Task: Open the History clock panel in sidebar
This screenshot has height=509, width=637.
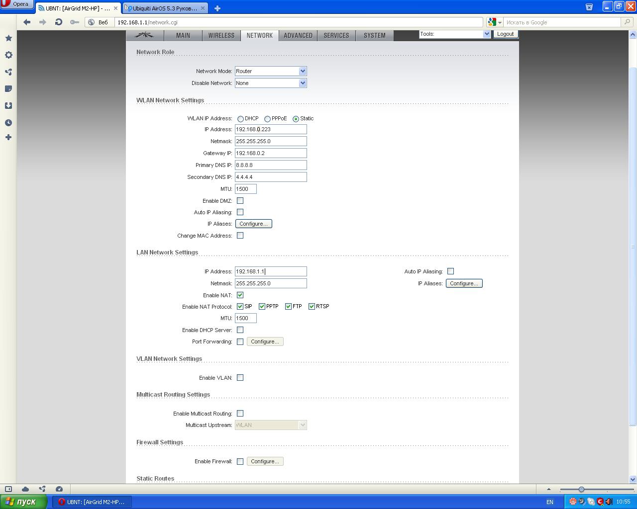Action: pos(8,123)
